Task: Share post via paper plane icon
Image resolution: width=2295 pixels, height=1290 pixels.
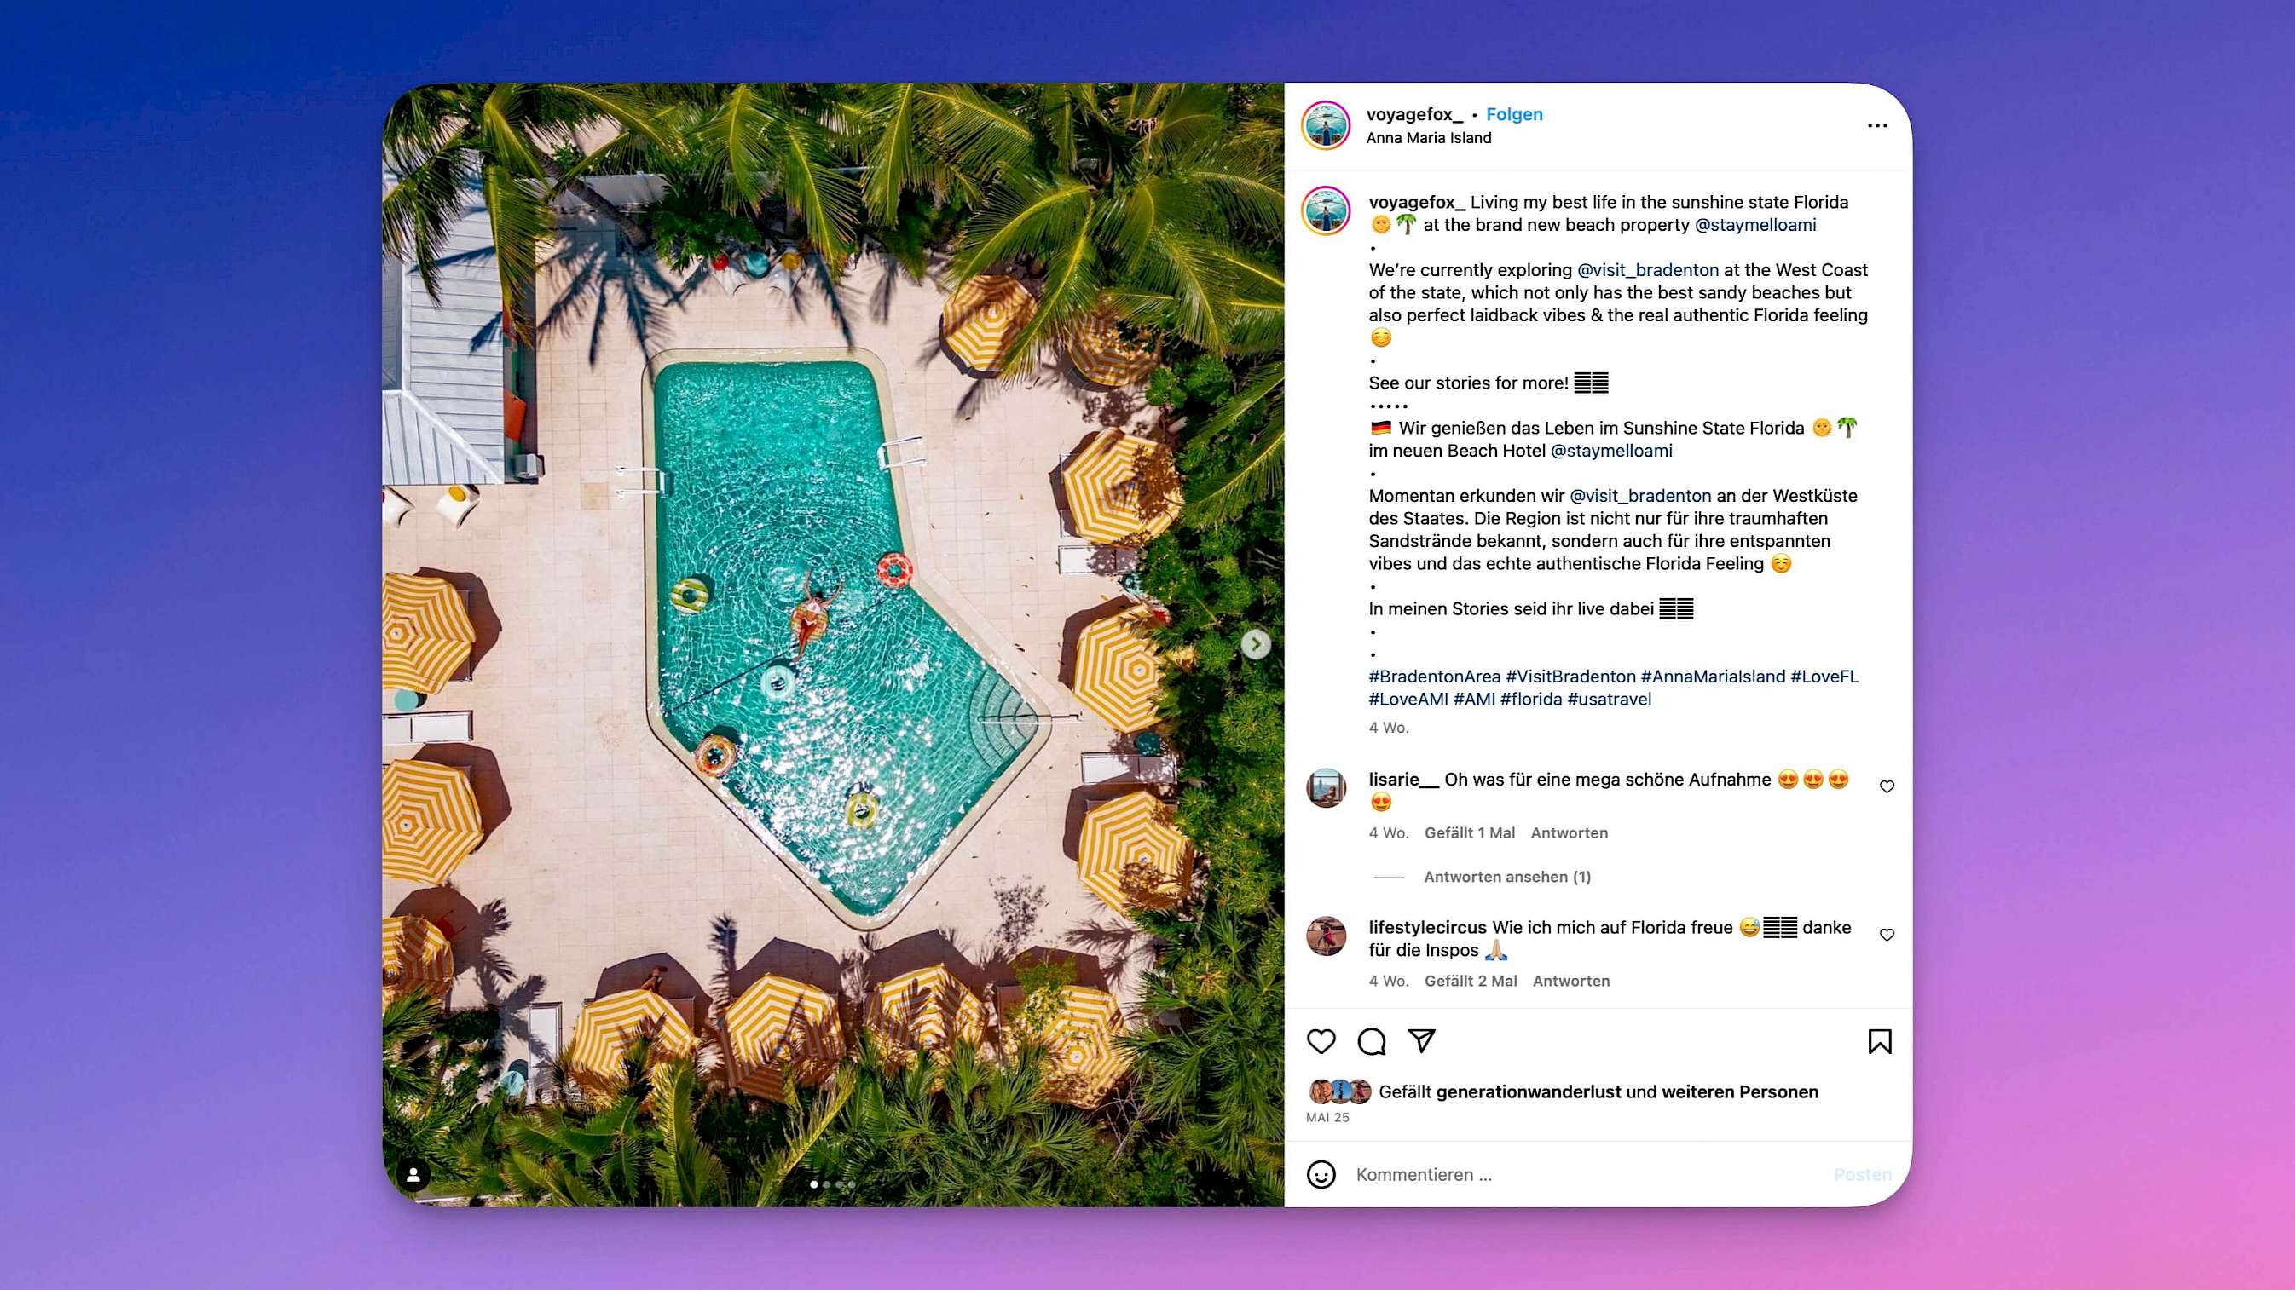Action: [x=1422, y=1040]
